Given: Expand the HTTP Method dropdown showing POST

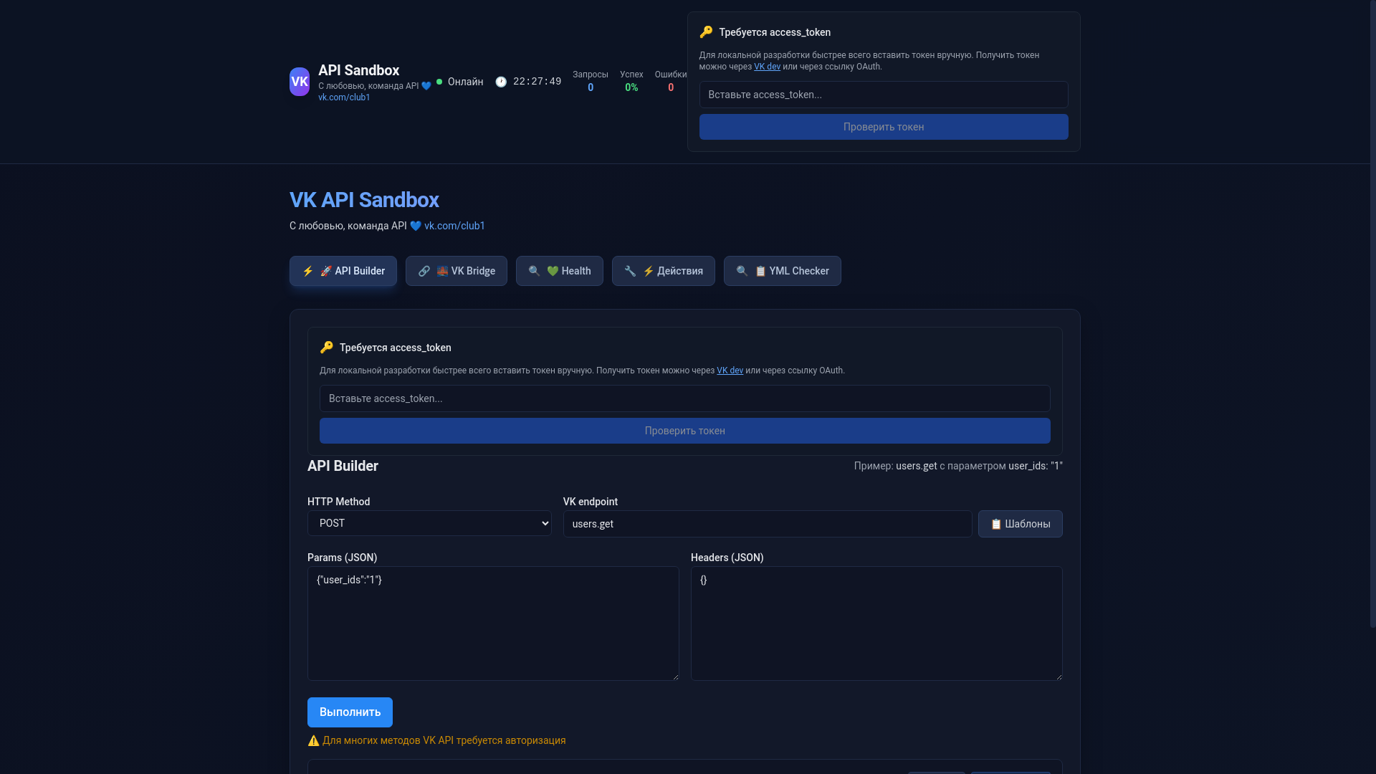Looking at the screenshot, I should [429, 523].
